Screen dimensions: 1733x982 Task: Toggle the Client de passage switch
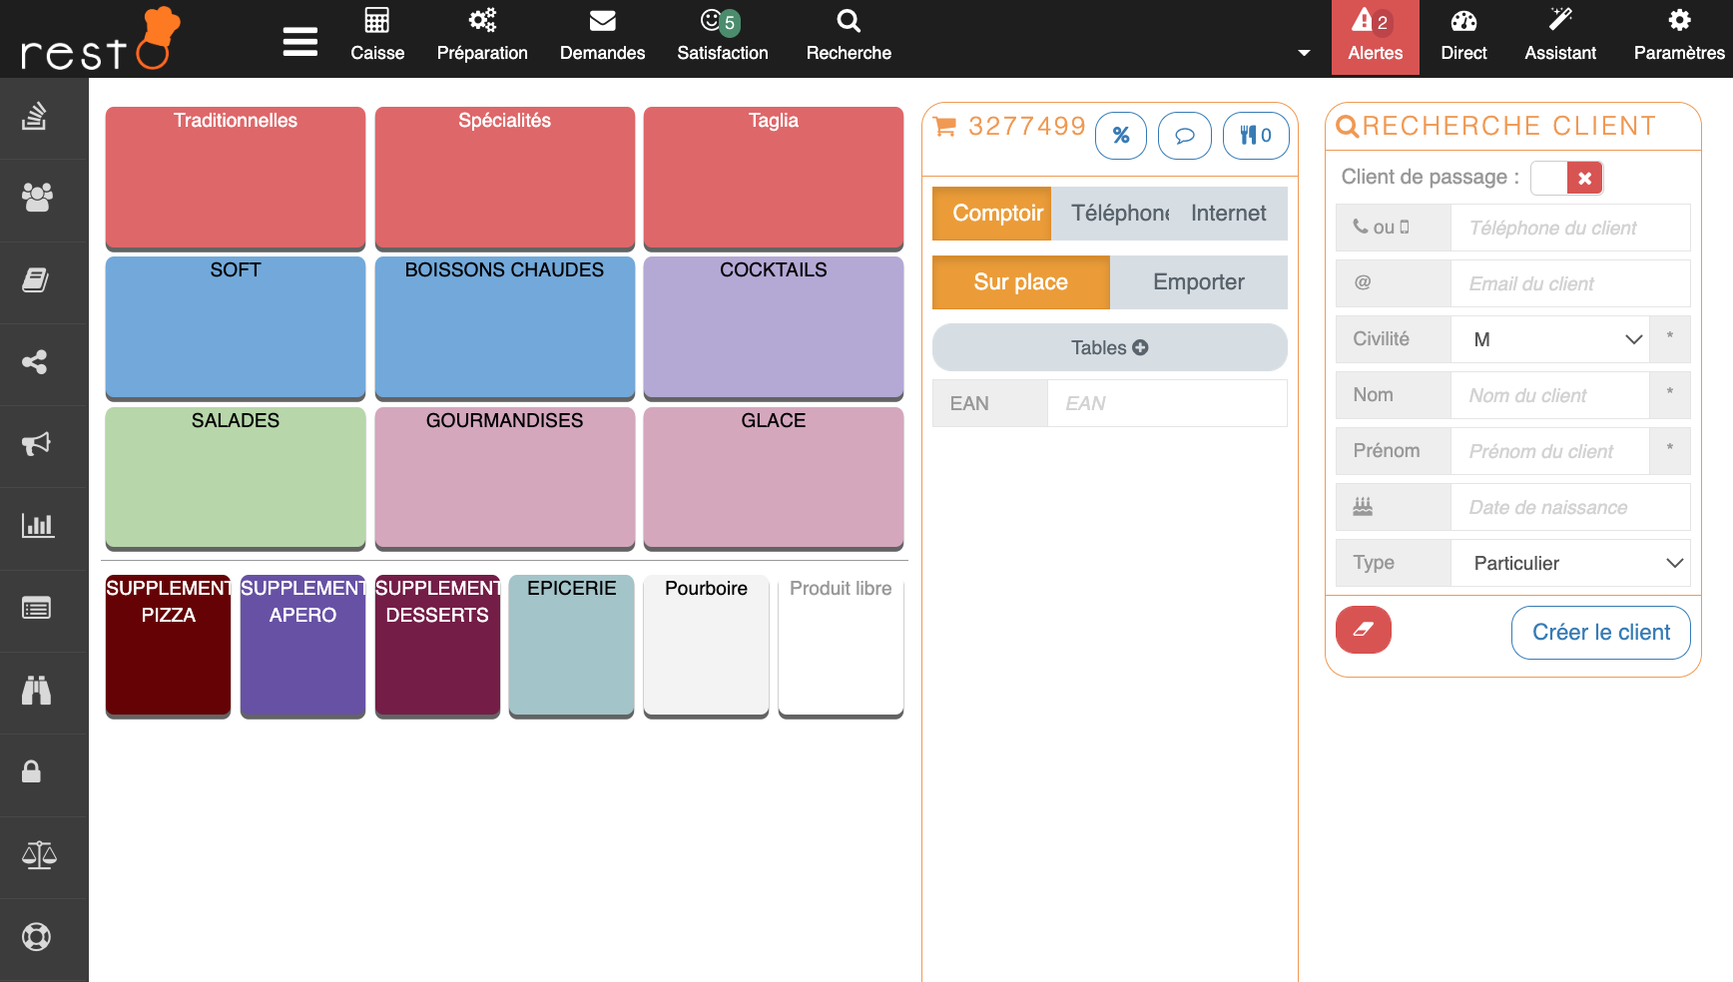(1565, 178)
